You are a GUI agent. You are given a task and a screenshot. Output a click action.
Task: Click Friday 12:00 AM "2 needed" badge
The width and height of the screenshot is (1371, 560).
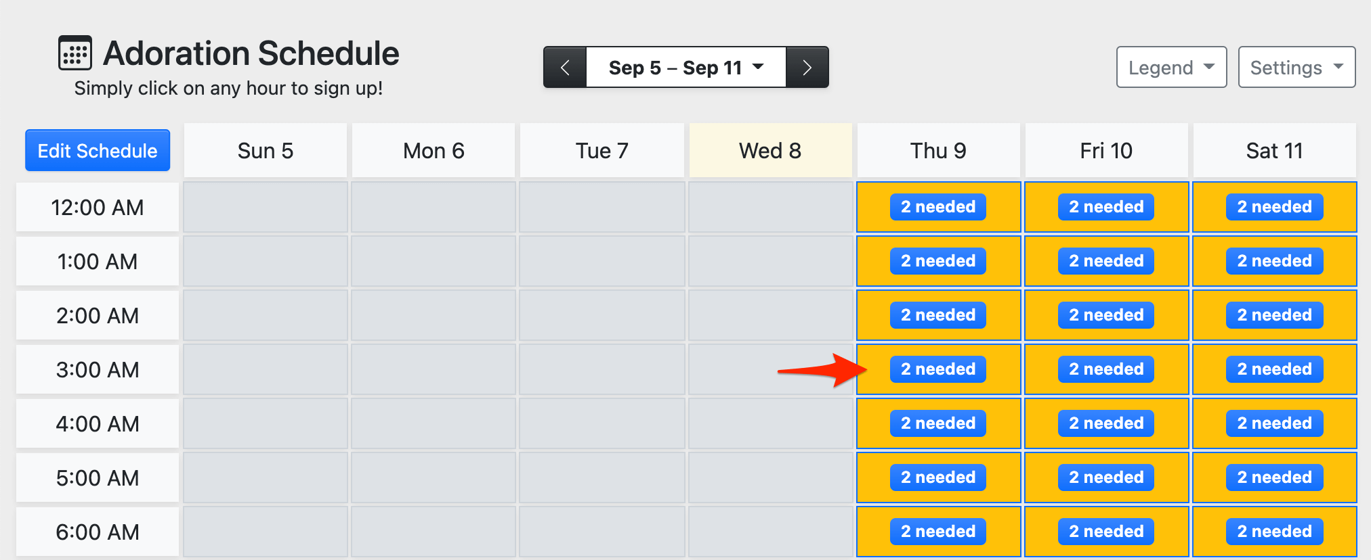[x=1106, y=207]
